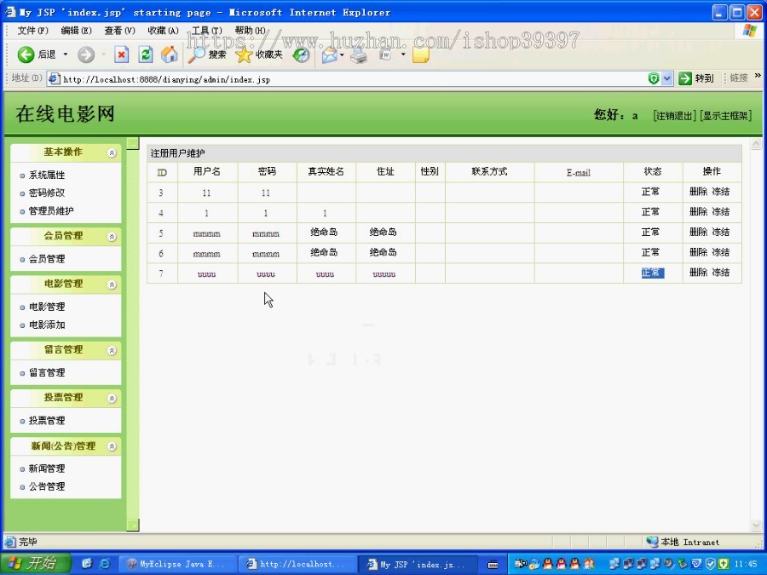Open the Back button history dropdown

65,55
